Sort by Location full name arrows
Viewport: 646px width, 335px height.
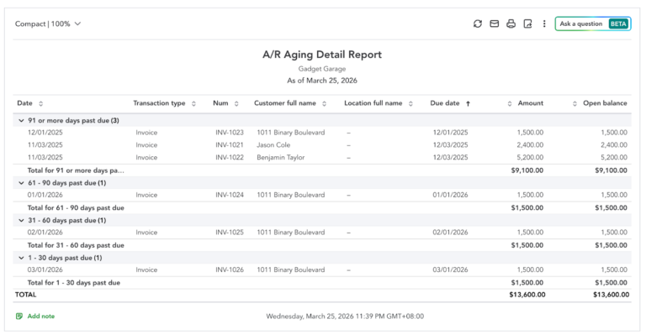coord(410,103)
